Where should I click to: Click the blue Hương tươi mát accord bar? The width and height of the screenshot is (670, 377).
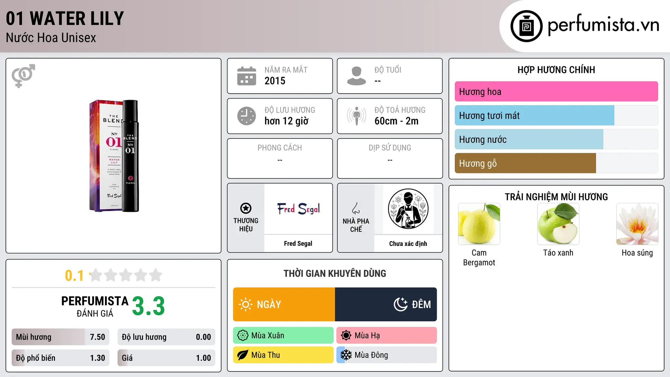556,116
